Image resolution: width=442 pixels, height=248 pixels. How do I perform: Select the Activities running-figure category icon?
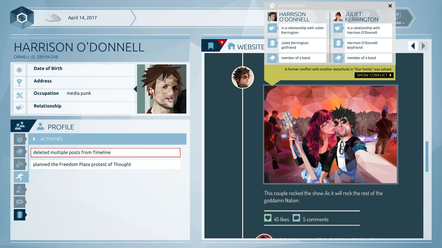click(20, 177)
